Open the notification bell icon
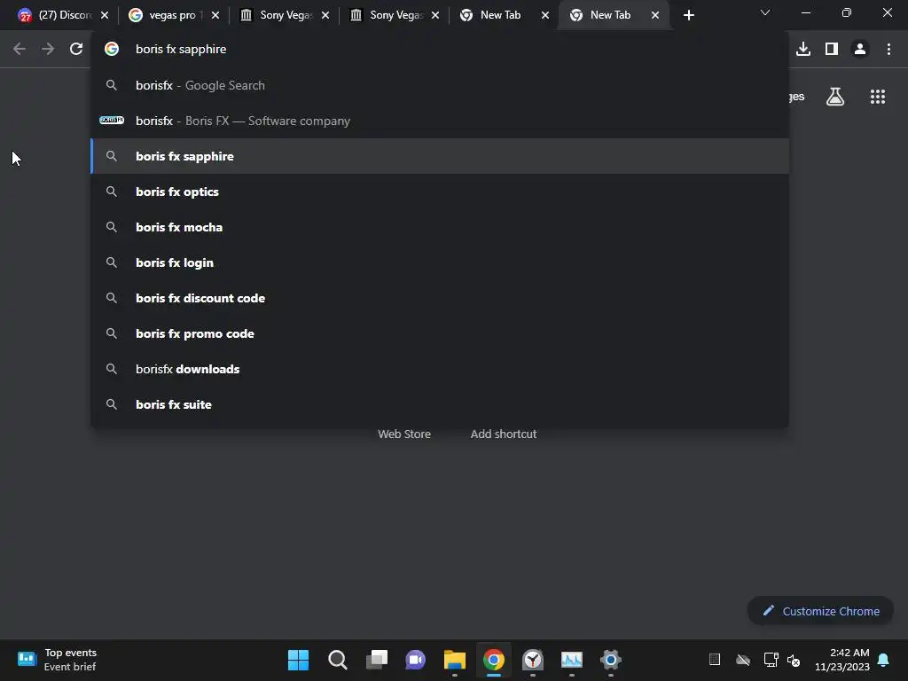The height and width of the screenshot is (681, 908). 883,660
